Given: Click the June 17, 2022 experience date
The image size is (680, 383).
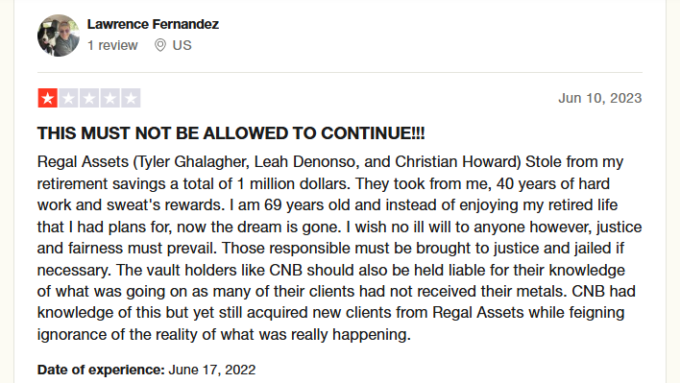Looking at the screenshot, I should click(212, 370).
